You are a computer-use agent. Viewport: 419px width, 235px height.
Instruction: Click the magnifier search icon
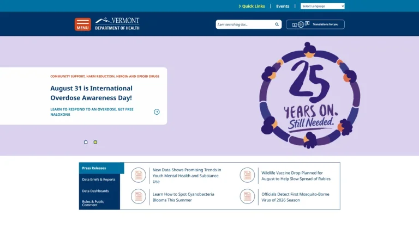pyautogui.click(x=277, y=24)
